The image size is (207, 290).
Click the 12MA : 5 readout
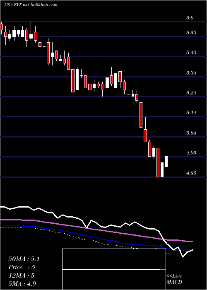click(22, 275)
